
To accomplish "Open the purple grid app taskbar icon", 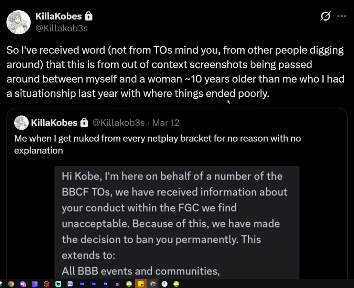I will click(34, 284).
